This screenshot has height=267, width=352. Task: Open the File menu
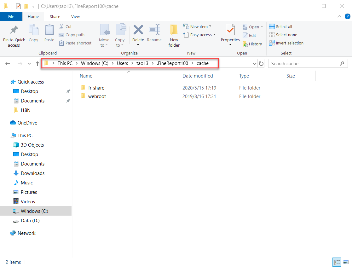coord(11,16)
